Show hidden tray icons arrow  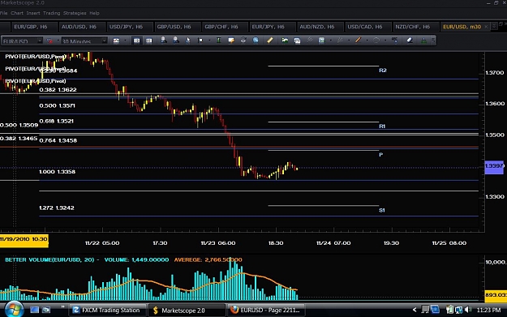pyautogui.click(x=415, y=310)
